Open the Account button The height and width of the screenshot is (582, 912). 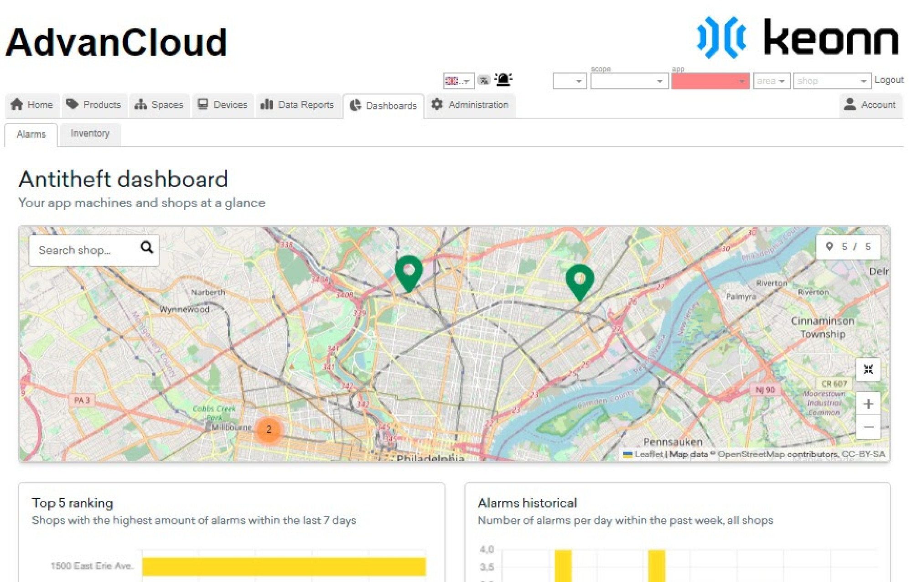tap(870, 105)
